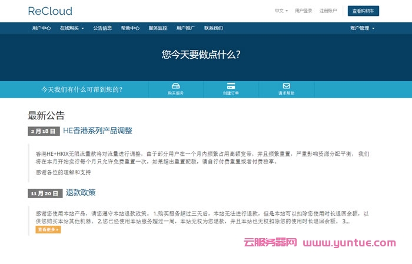This screenshot has height=264, width=412.
Task: Click the ReCloud logo
Action: point(50,11)
